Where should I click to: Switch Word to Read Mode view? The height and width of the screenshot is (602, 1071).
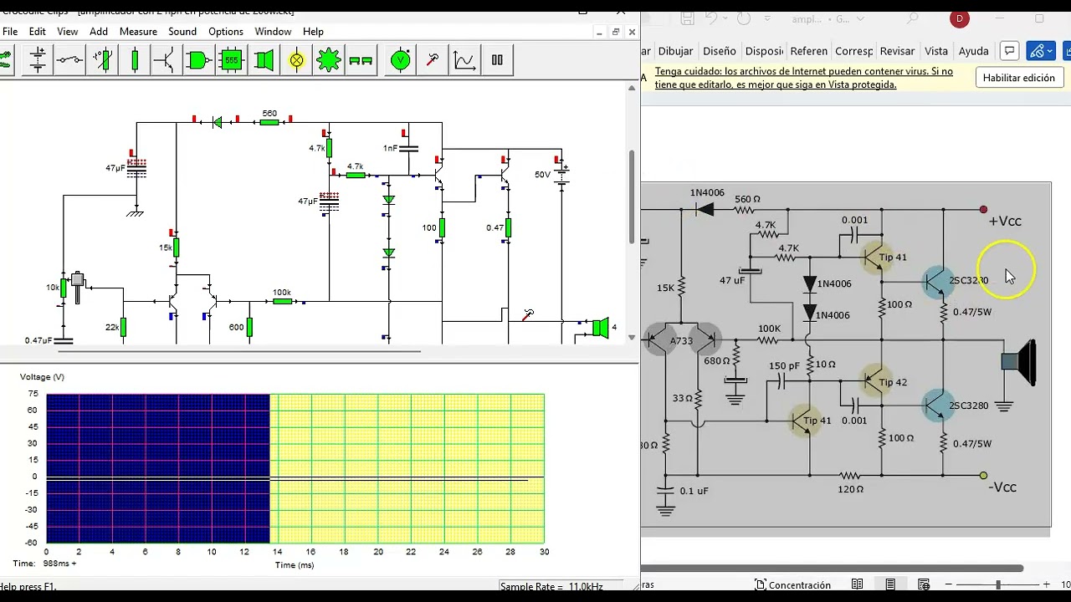(858, 584)
